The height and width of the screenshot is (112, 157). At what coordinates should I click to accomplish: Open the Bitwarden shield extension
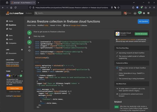point(137,7)
